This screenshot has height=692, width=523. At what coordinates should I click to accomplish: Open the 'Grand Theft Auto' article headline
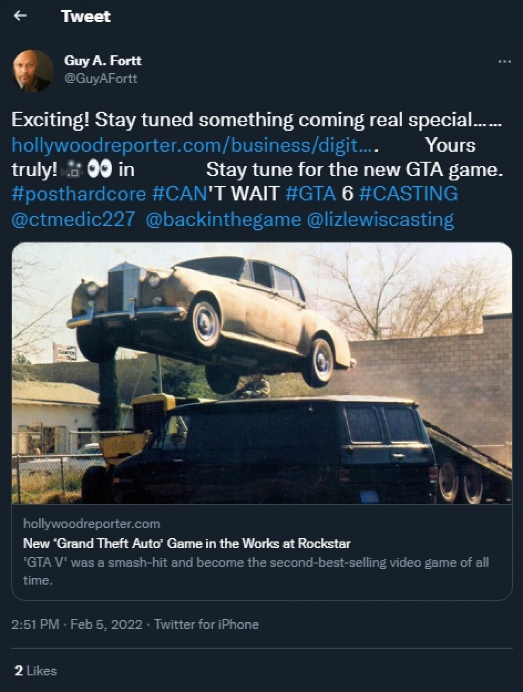click(187, 543)
